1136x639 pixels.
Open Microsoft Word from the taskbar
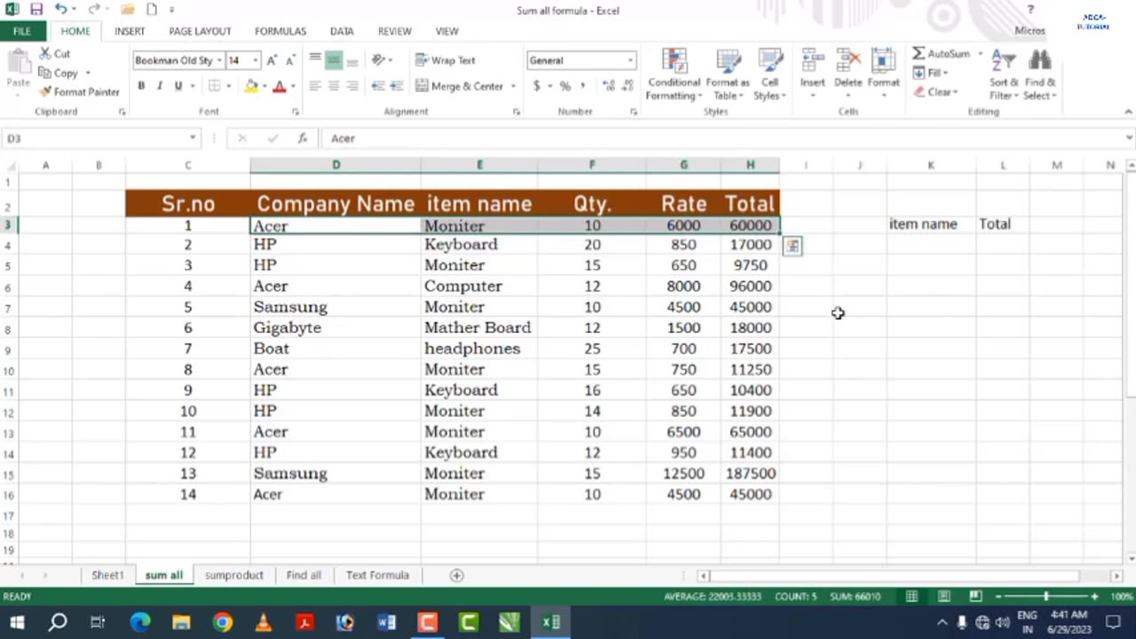386,622
